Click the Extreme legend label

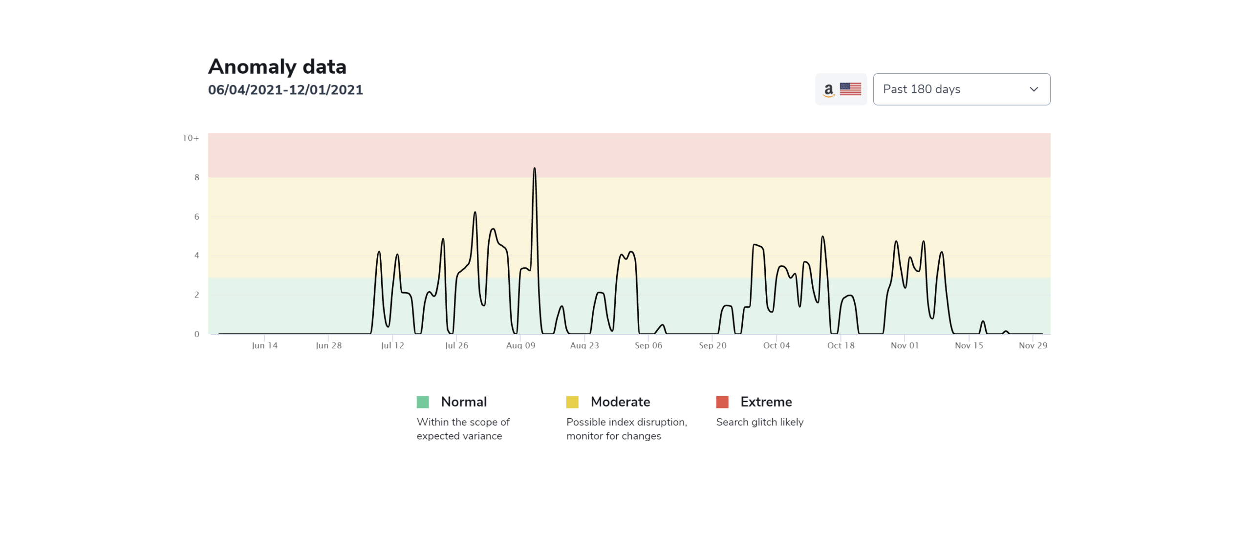pos(766,402)
